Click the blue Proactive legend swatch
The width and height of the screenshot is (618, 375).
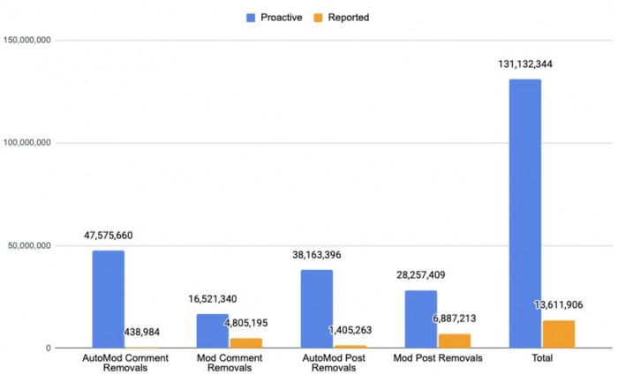pos(252,16)
